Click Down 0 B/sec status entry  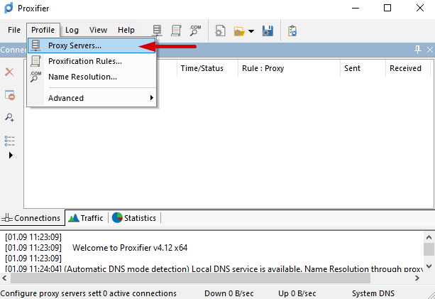229,293
